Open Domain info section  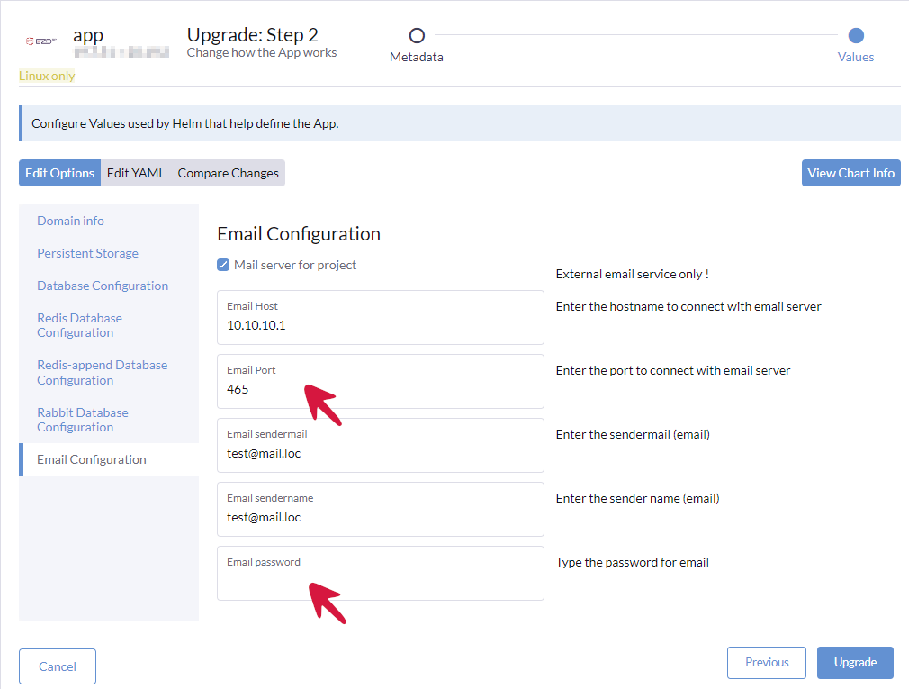click(70, 221)
